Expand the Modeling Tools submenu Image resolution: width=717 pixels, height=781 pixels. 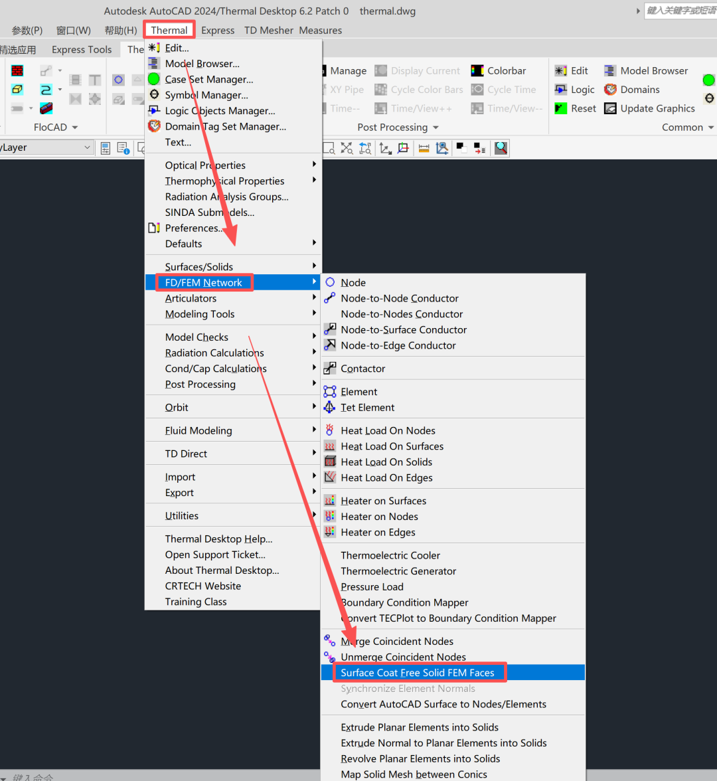[232, 314]
